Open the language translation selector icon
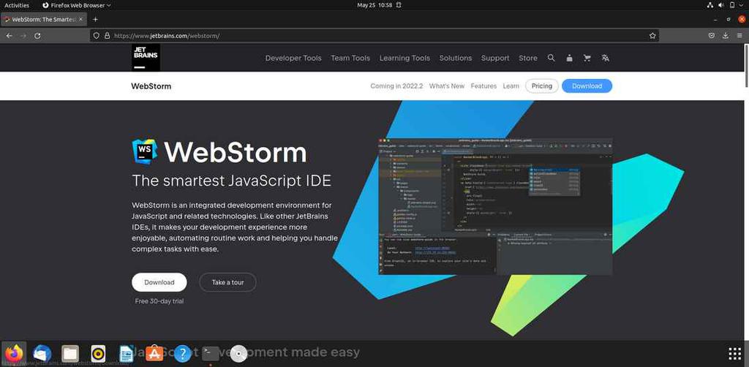Image resolution: width=749 pixels, height=367 pixels. 605,58
